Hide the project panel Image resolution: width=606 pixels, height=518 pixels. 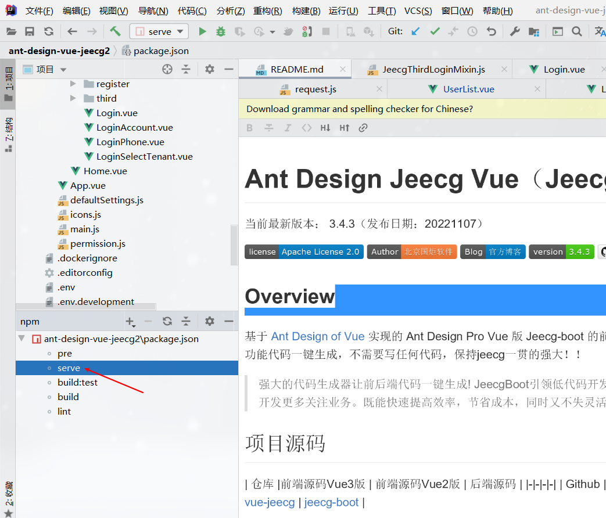(x=229, y=69)
